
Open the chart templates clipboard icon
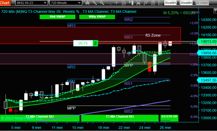pos(153,3)
